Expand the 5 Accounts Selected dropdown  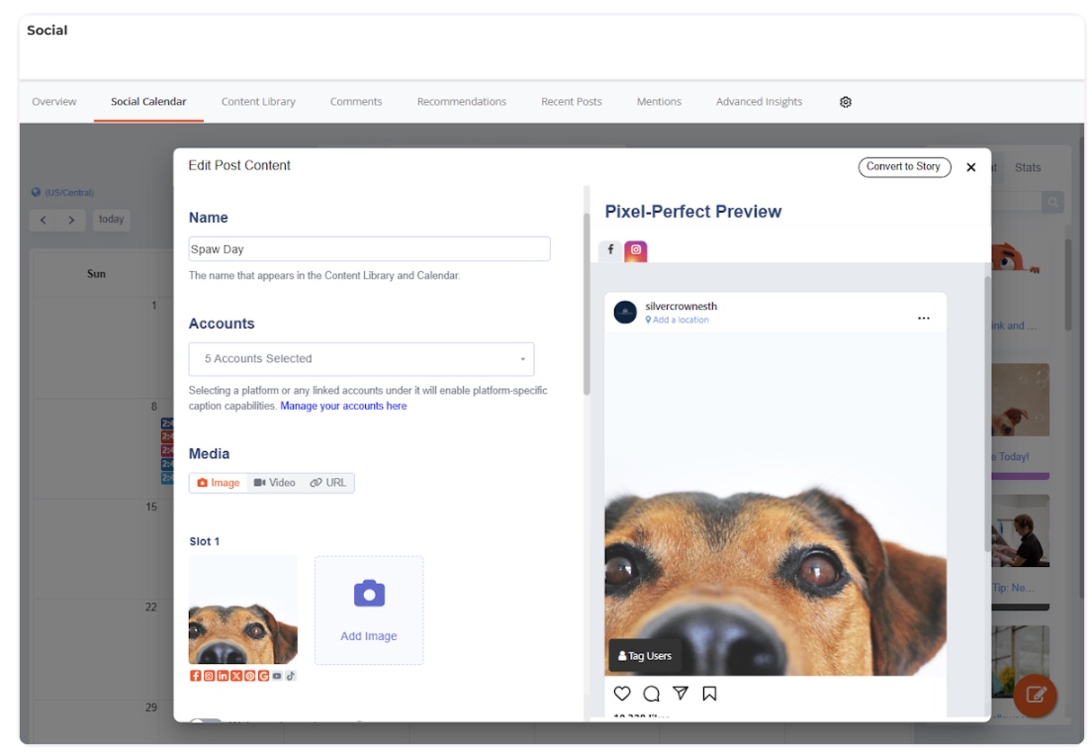point(361,359)
